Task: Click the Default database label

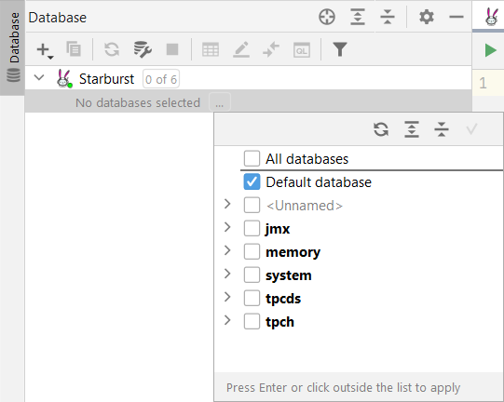Action: click(319, 182)
